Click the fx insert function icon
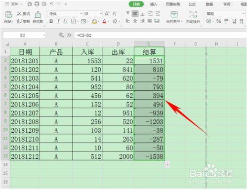This screenshot has width=247, height=190. point(69,35)
